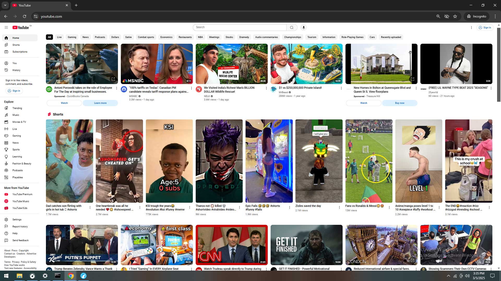Open Playables in the sidebar
Viewport: 501px width, 281px height.
tap(17, 177)
